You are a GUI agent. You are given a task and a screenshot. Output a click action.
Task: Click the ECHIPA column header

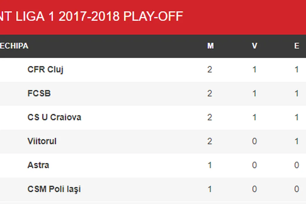(x=14, y=46)
